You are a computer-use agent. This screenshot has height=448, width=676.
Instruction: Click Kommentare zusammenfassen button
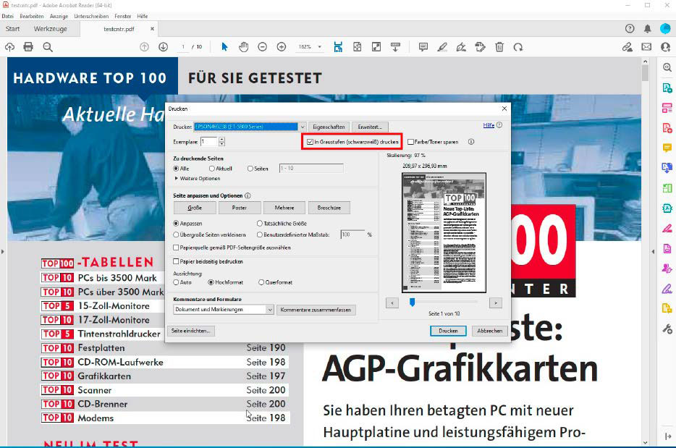pos(316,310)
